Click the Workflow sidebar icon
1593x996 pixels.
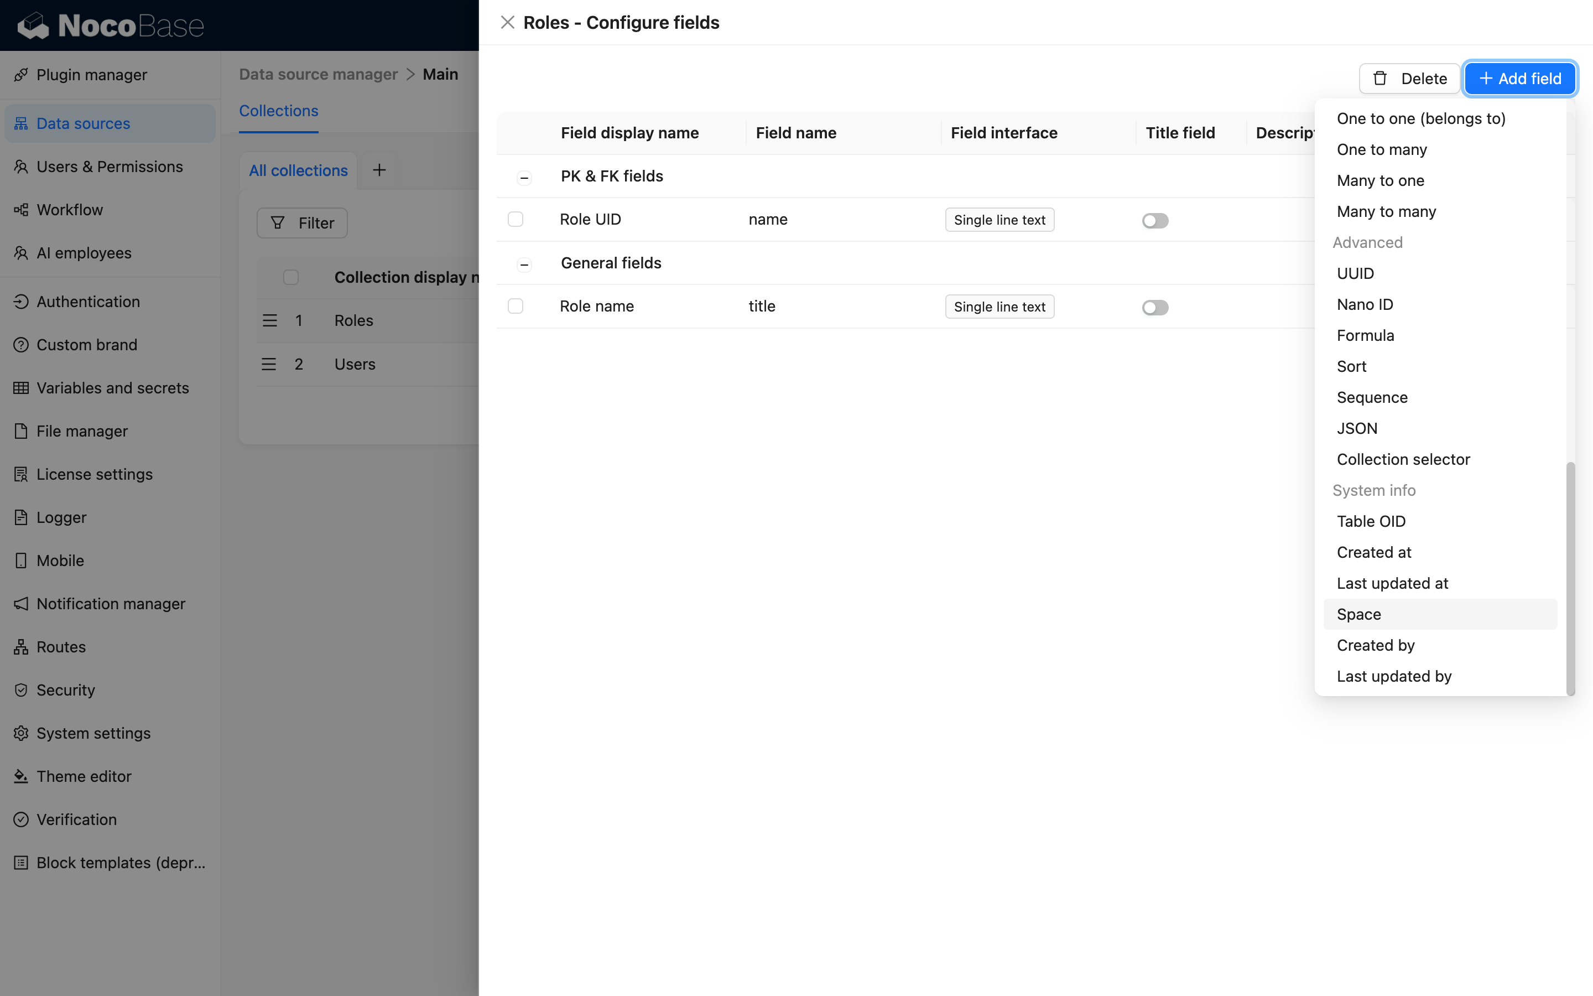click(x=21, y=210)
